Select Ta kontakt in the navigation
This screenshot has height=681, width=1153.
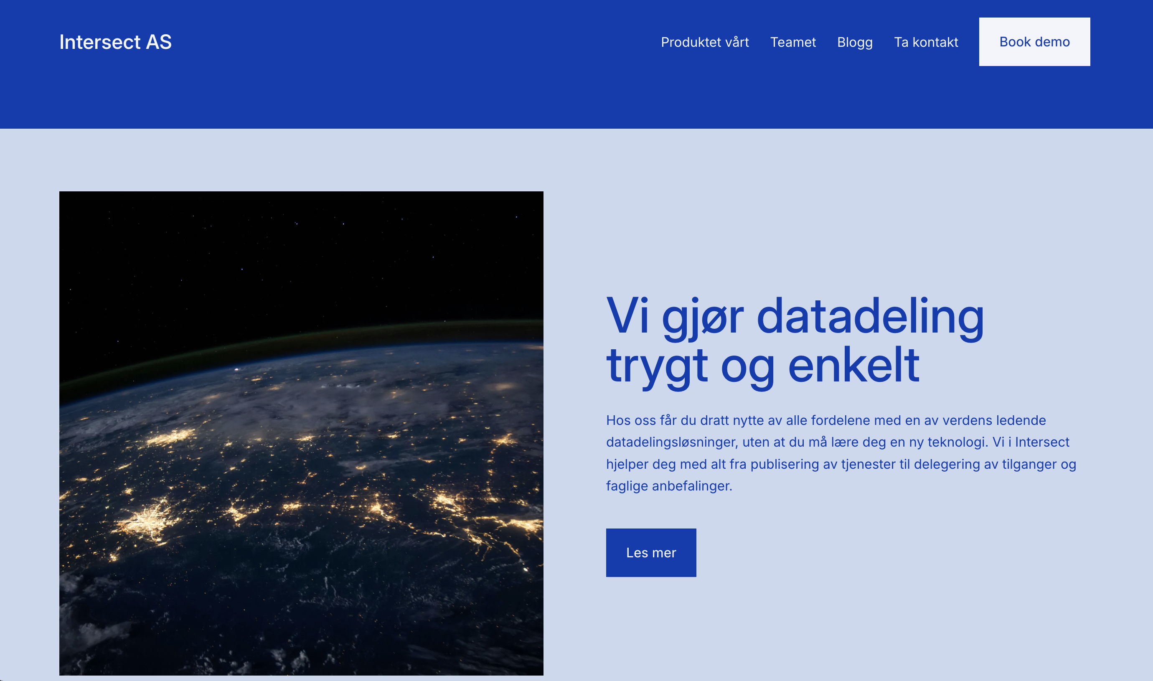point(926,42)
